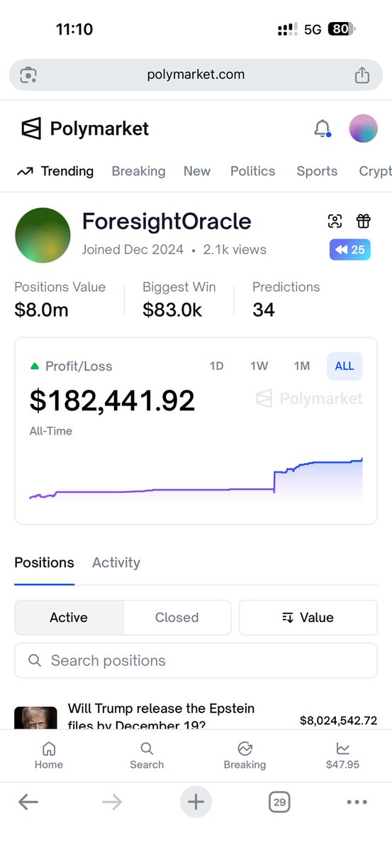The image size is (392, 852).
Task: Open browser more options menu
Action: [x=357, y=802]
